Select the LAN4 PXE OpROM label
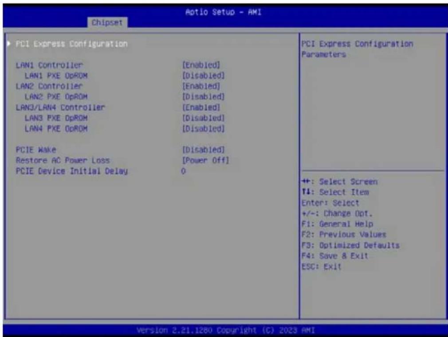The width and height of the screenshot is (448, 337). (56, 128)
